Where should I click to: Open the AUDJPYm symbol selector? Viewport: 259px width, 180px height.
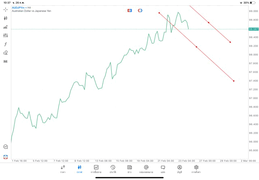18,7
